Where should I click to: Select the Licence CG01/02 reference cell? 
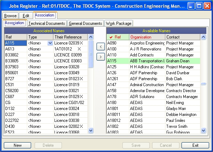pyautogui.click(x=71, y=103)
